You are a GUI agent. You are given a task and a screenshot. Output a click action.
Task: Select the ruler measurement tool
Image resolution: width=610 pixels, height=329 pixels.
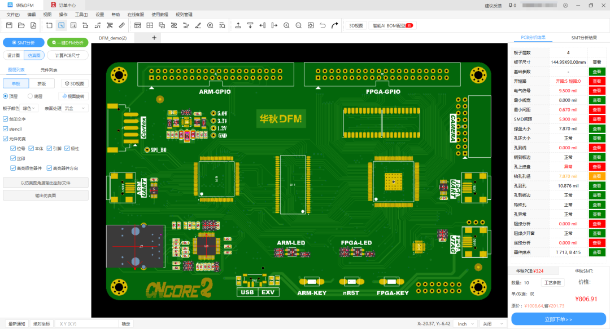pyautogui.click(x=122, y=25)
